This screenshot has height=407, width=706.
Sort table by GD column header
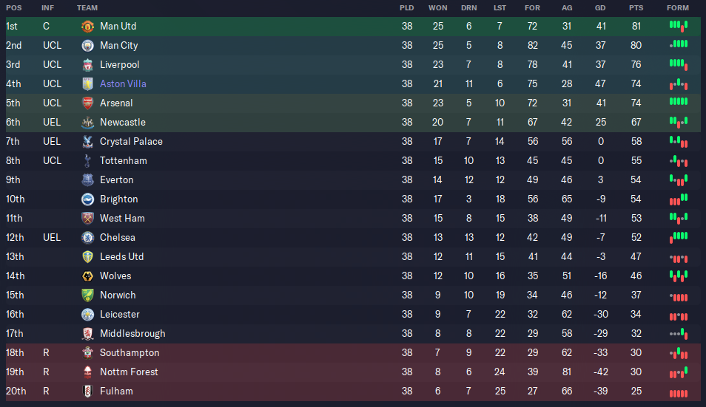click(599, 8)
